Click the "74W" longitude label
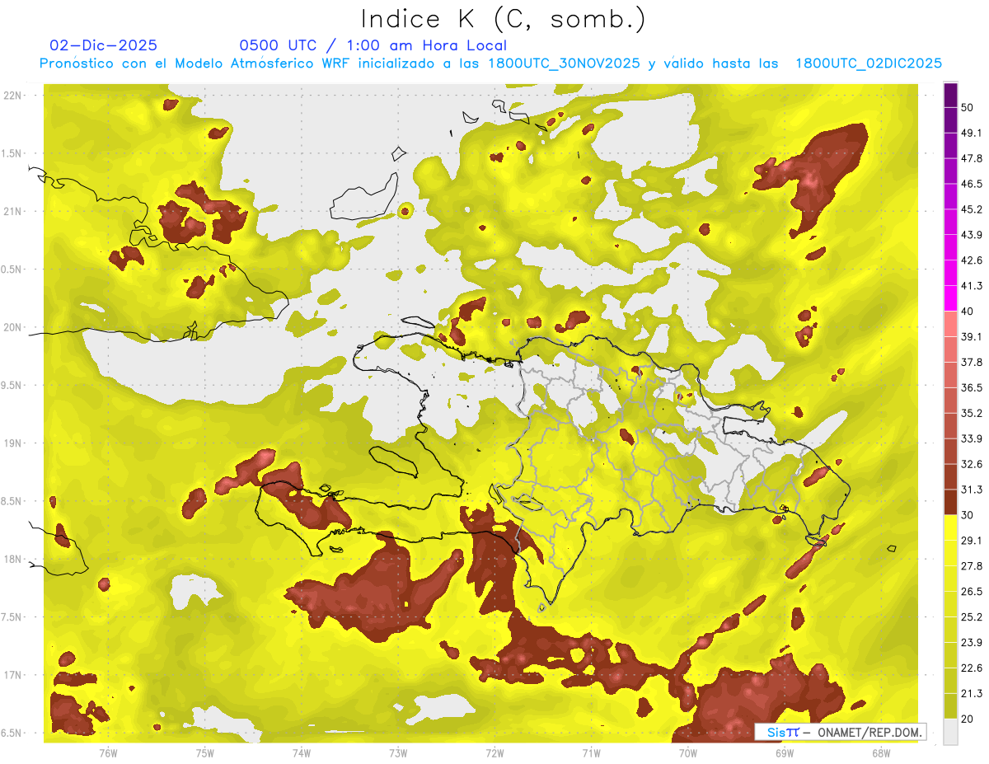Screen dimensions: 989x764 click(x=301, y=752)
